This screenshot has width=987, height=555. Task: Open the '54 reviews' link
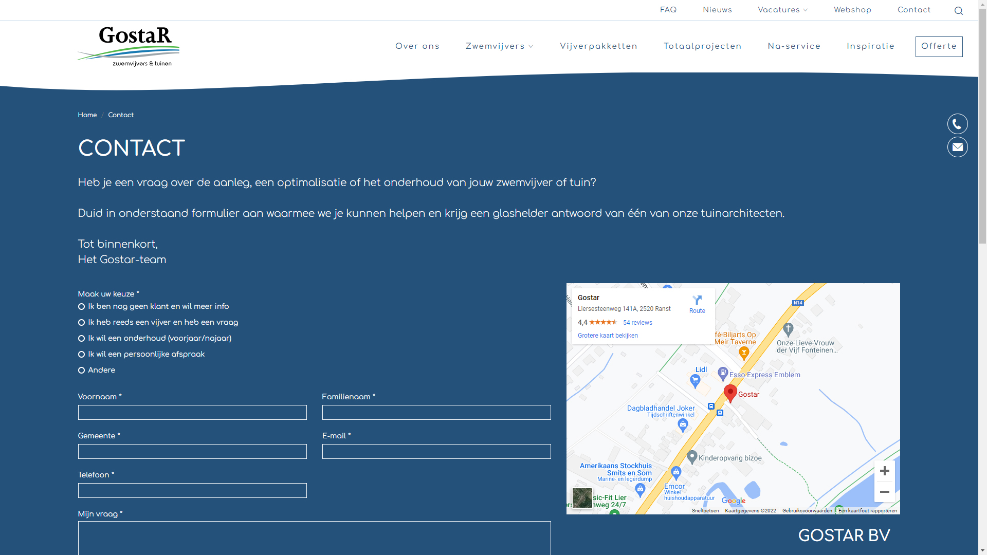[637, 323]
